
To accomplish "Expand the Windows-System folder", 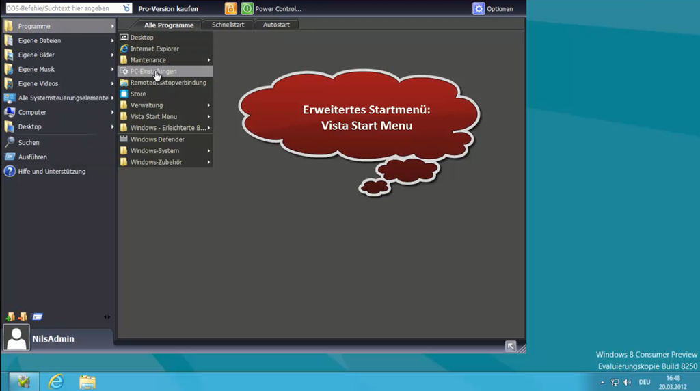I will click(165, 151).
